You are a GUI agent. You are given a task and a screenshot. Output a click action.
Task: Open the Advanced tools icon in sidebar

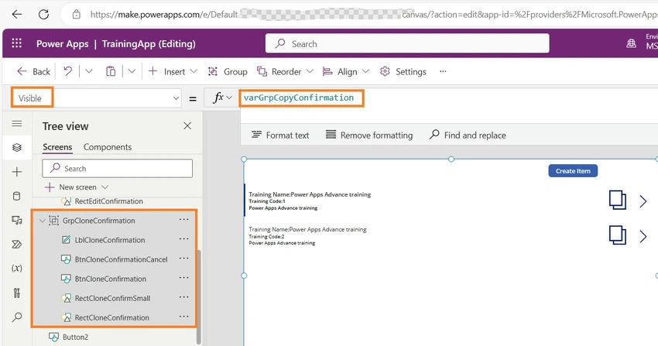coord(17,293)
